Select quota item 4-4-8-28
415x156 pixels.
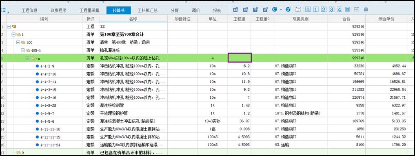49,106
